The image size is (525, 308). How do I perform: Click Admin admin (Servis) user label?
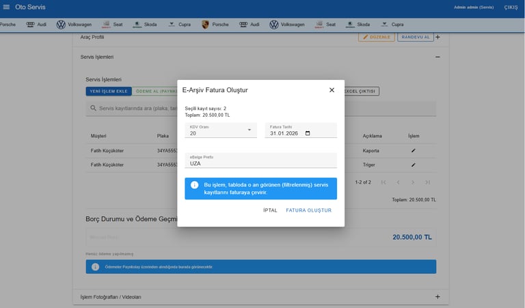(x=474, y=8)
